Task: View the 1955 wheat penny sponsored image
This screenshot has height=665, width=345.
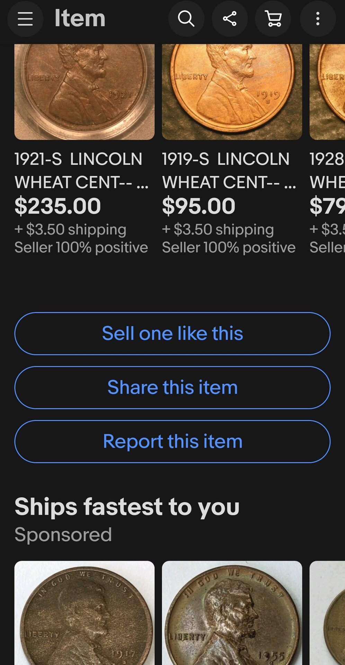Action: pos(232,613)
